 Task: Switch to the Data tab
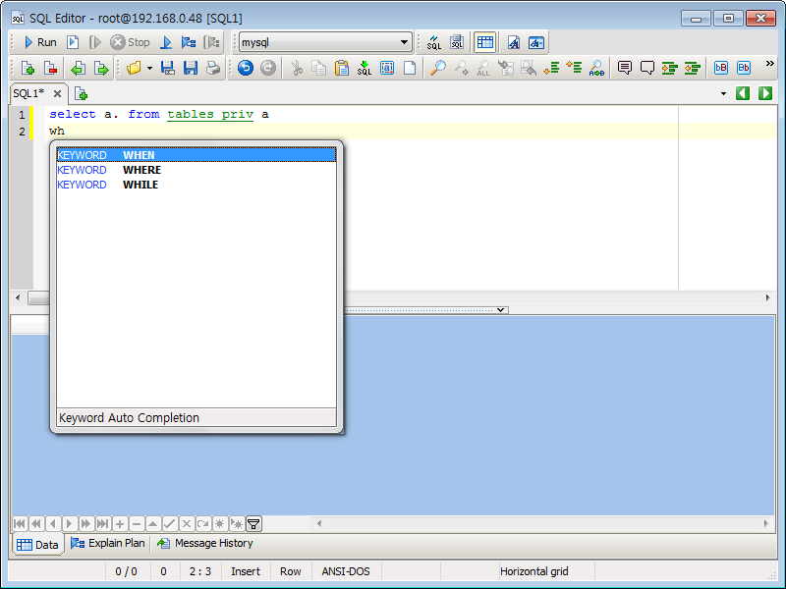click(37, 545)
